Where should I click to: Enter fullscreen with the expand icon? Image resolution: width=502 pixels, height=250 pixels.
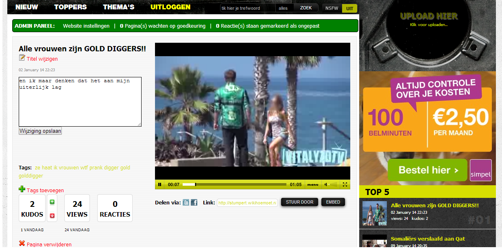(x=345, y=184)
